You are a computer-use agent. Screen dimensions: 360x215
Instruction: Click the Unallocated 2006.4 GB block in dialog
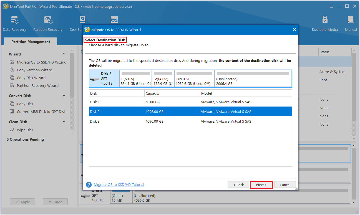(253, 79)
